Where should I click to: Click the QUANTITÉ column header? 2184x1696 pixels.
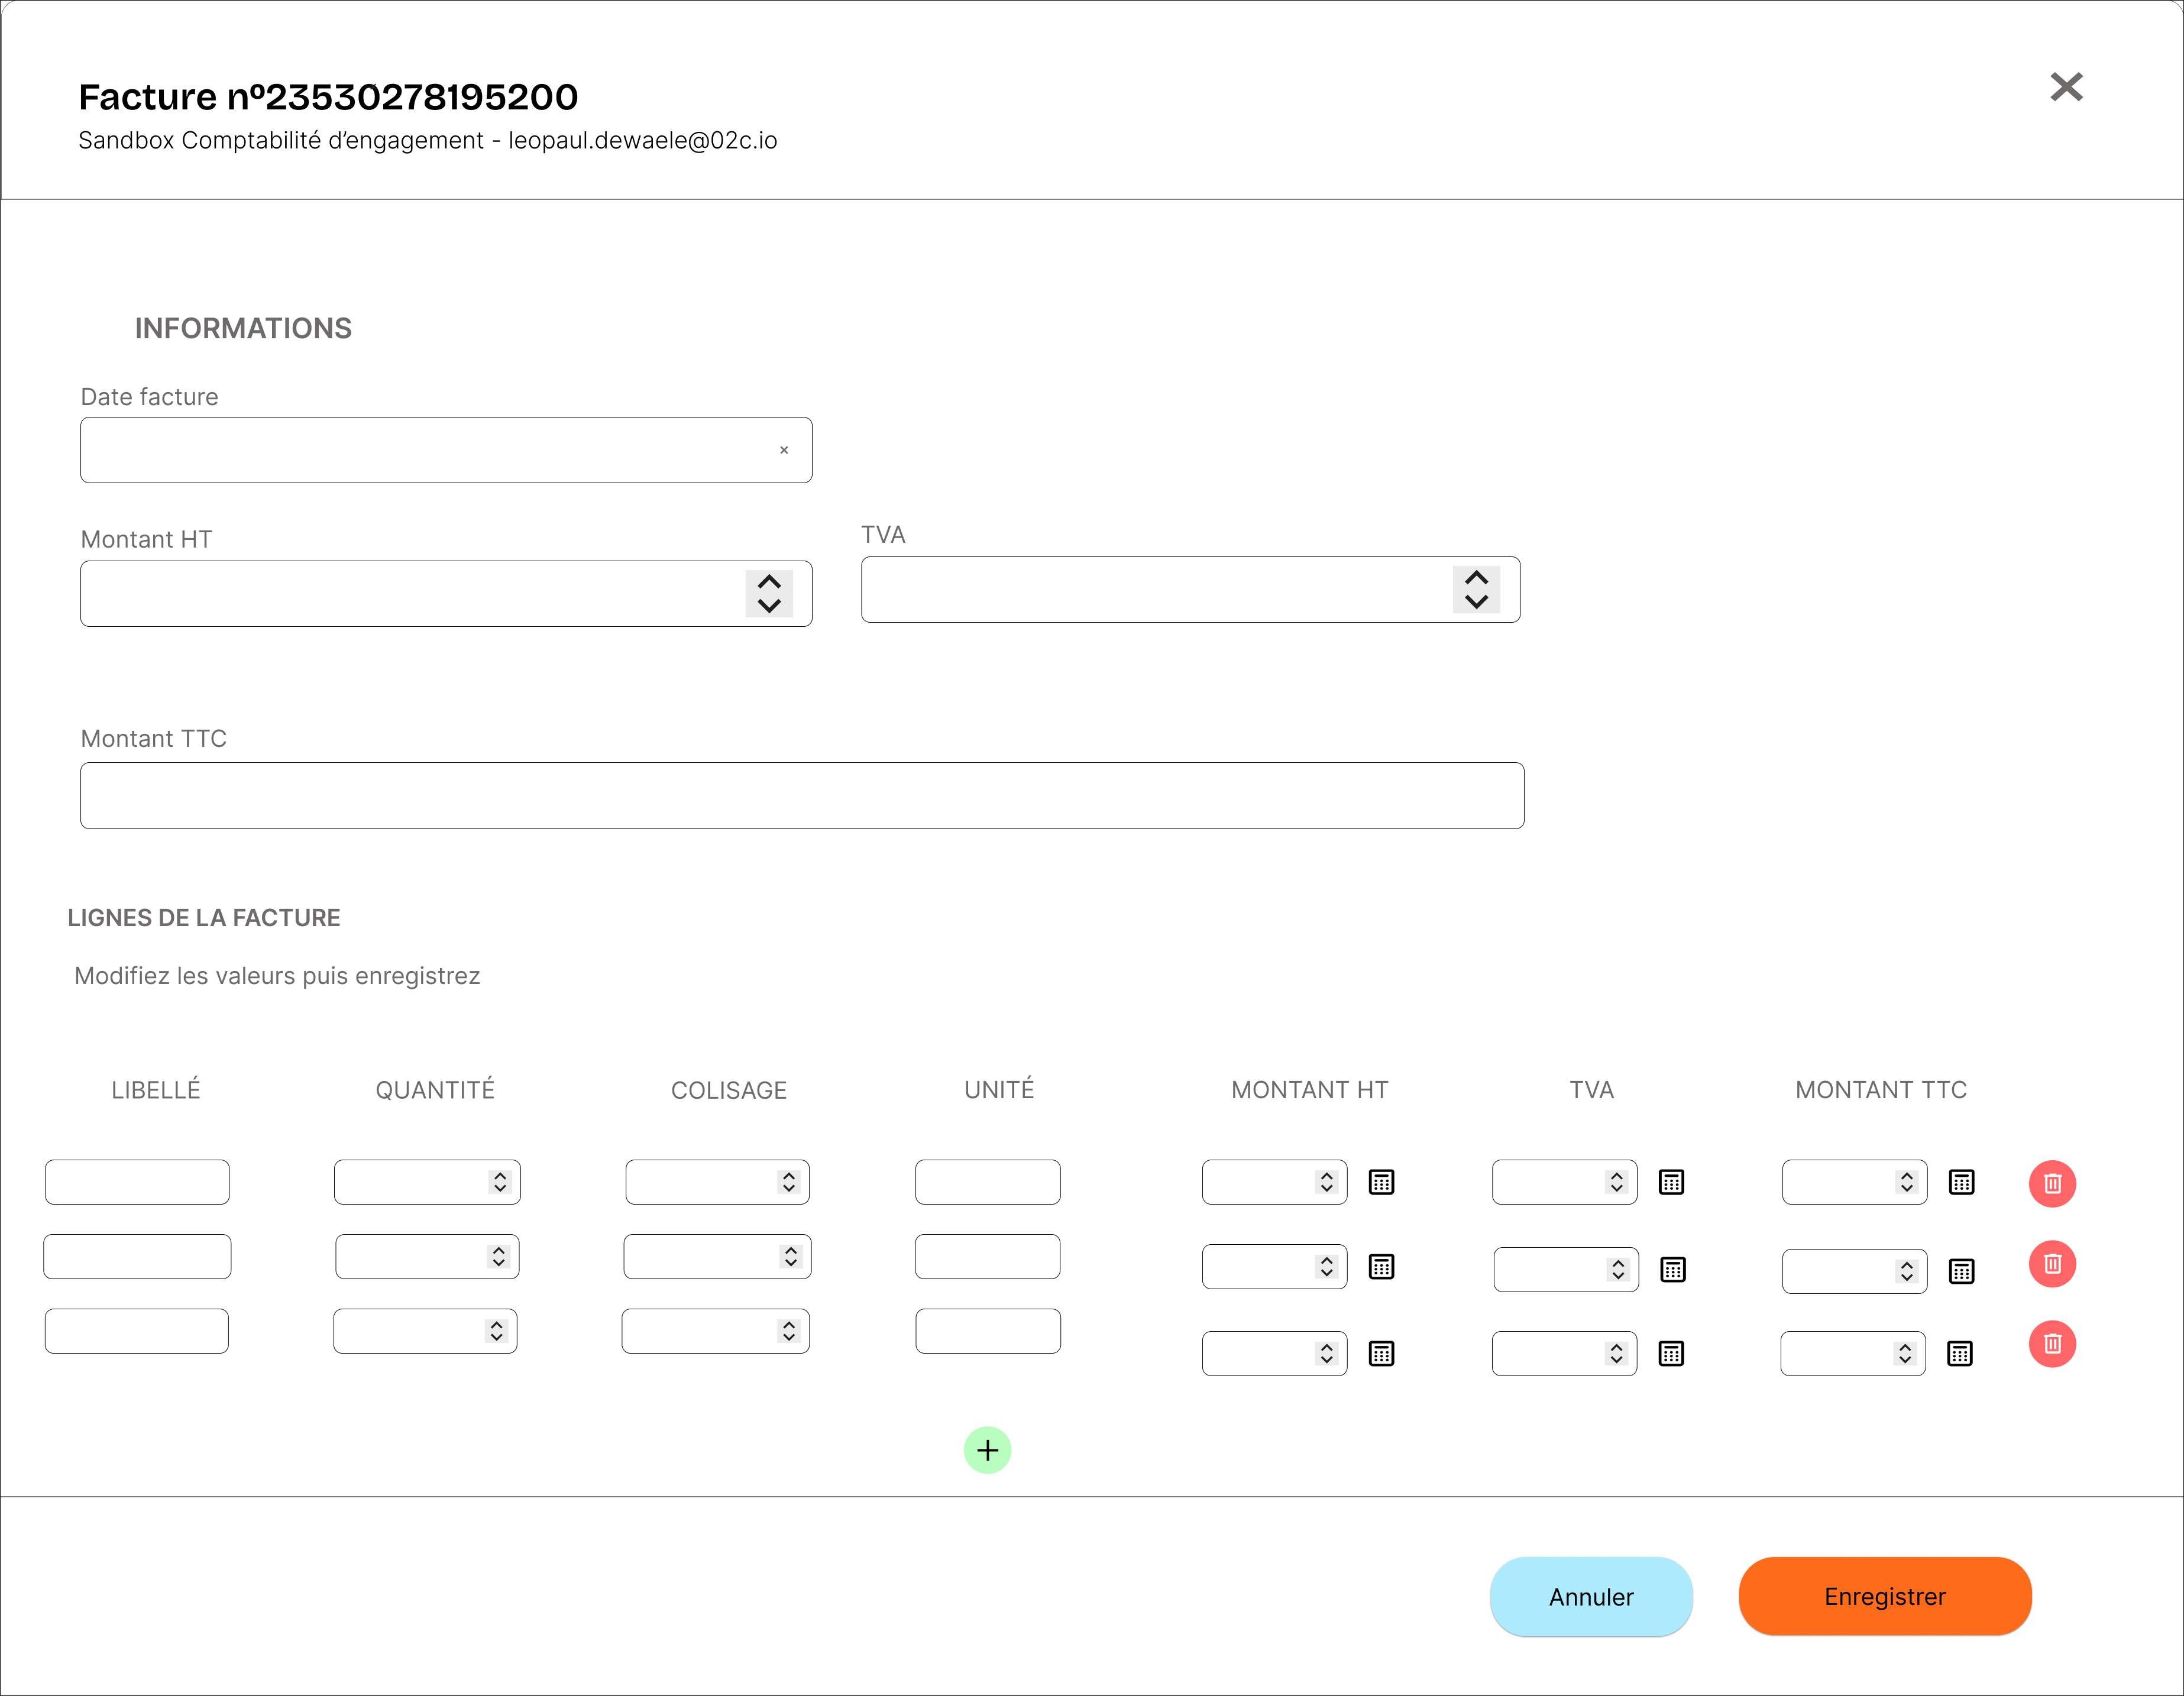click(x=435, y=1090)
